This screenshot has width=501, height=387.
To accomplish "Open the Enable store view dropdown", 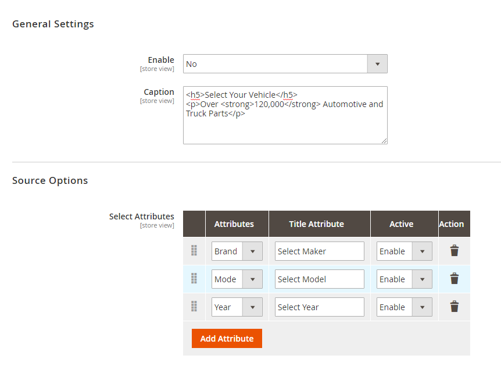I will (285, 63).
